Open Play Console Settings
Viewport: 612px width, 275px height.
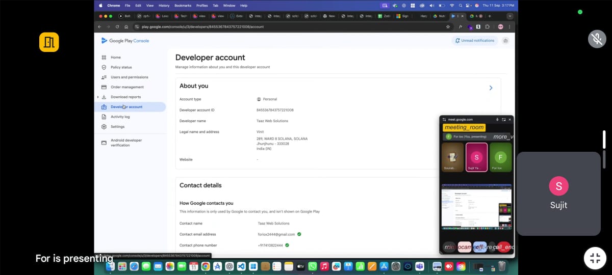(x=117, y=127)
